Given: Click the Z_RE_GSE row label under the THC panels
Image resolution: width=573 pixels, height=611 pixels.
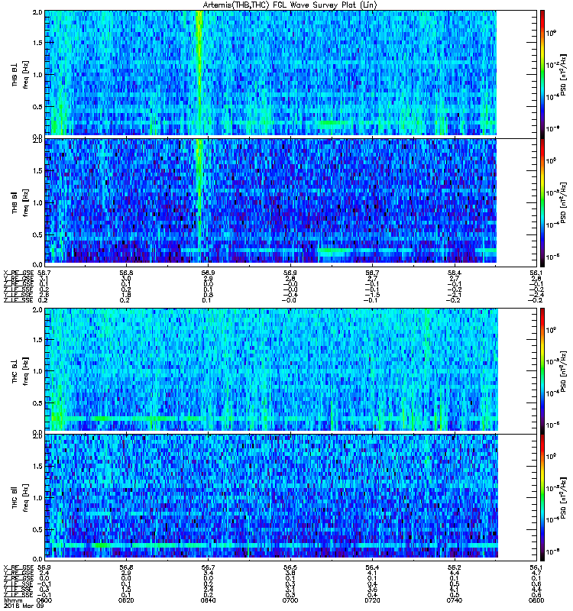Looking at the screenshot, I should pyautogui.click(x=18, y=578).
